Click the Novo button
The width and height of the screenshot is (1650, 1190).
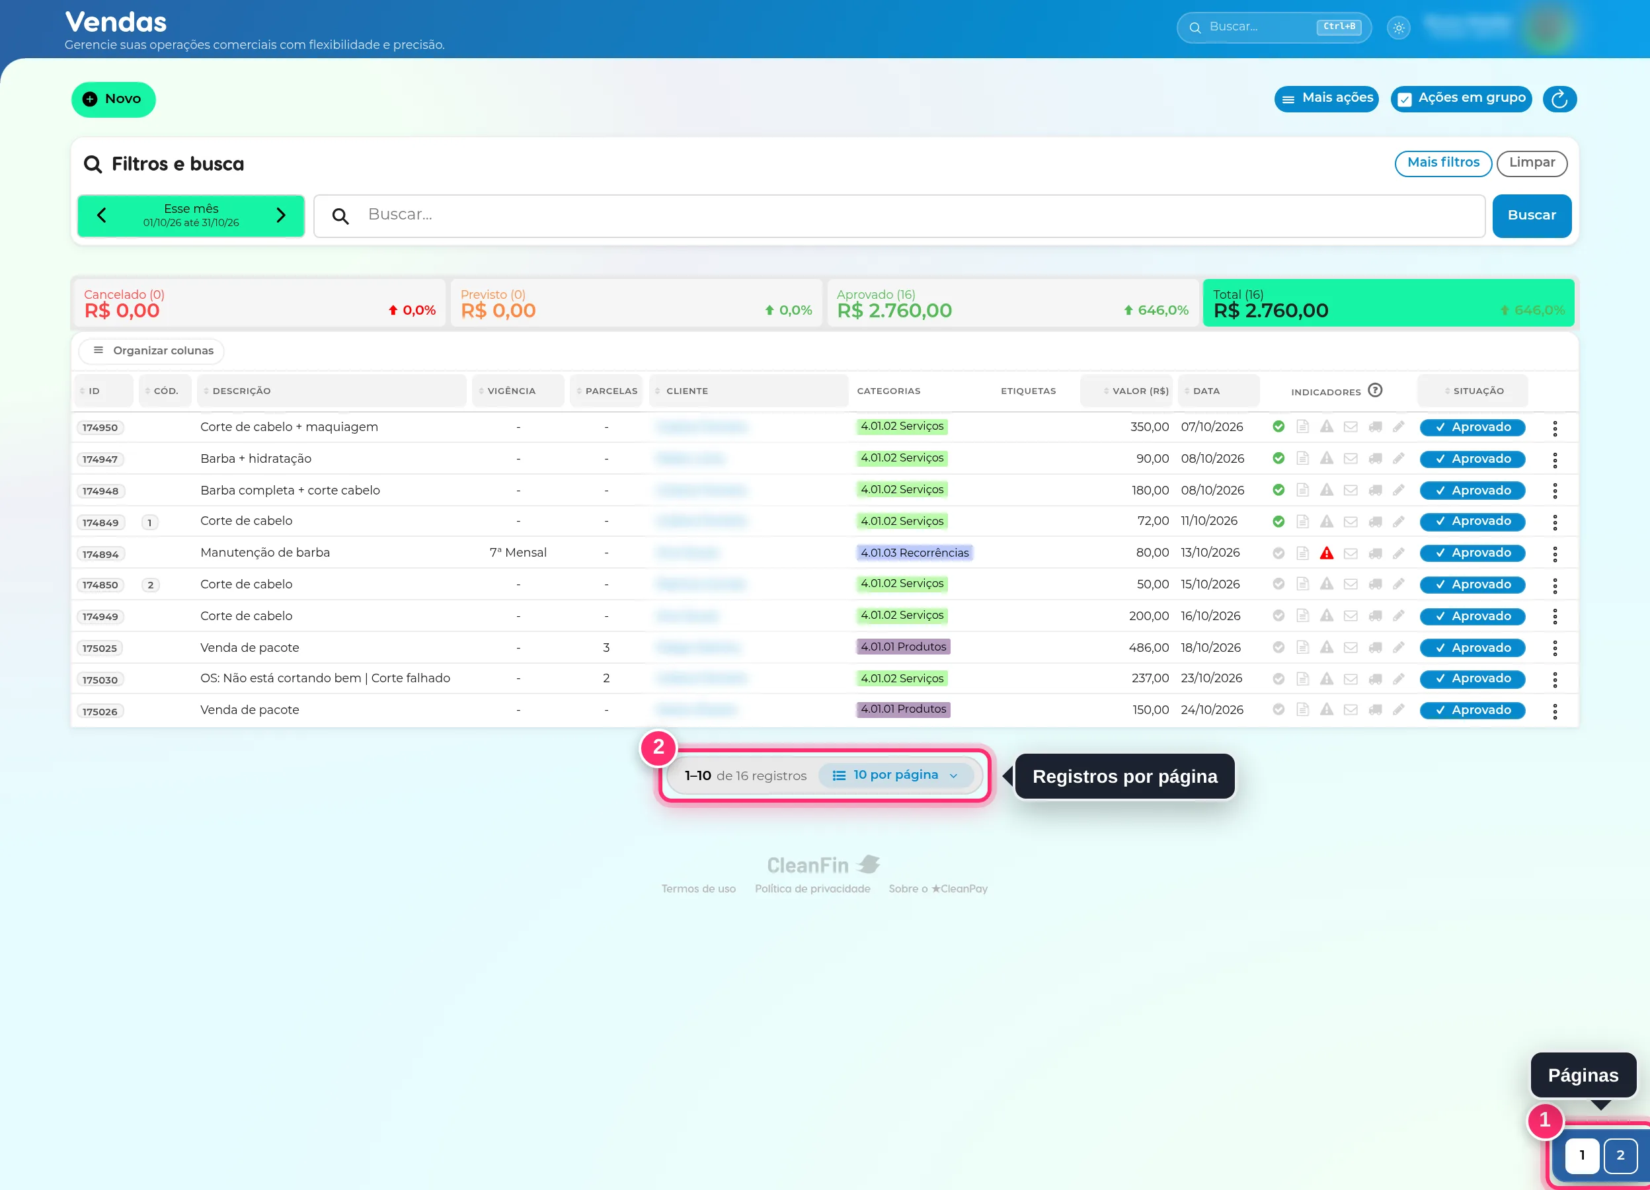click(x=114, y=100)
